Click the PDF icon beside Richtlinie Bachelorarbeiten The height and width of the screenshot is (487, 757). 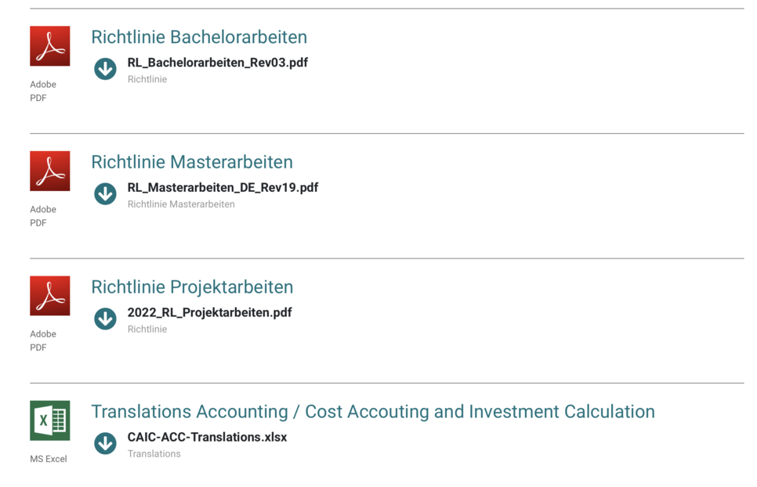pyautogui.click(x=49, y=46)
